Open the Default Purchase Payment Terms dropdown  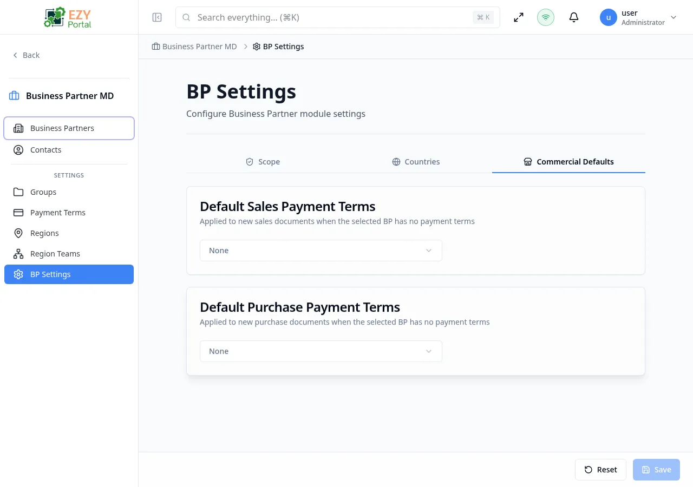321,351
